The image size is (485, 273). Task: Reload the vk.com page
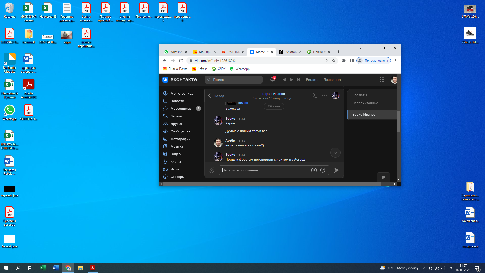coord(181,61)
